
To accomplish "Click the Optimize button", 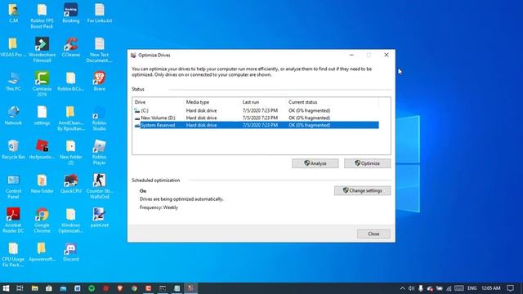I will [x=367, y=163].
